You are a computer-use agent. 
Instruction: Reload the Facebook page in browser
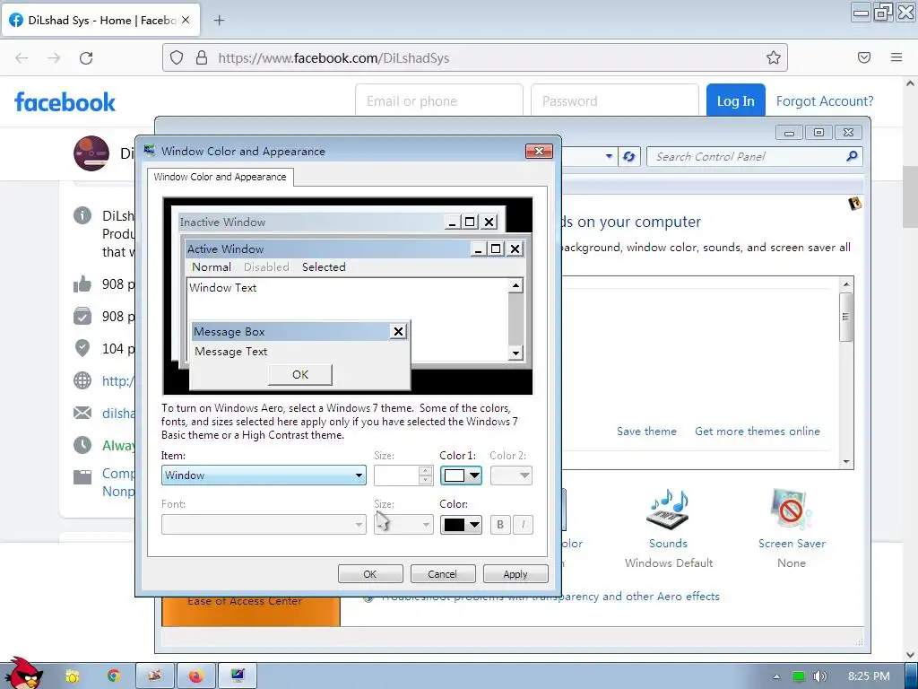point(86,58)
